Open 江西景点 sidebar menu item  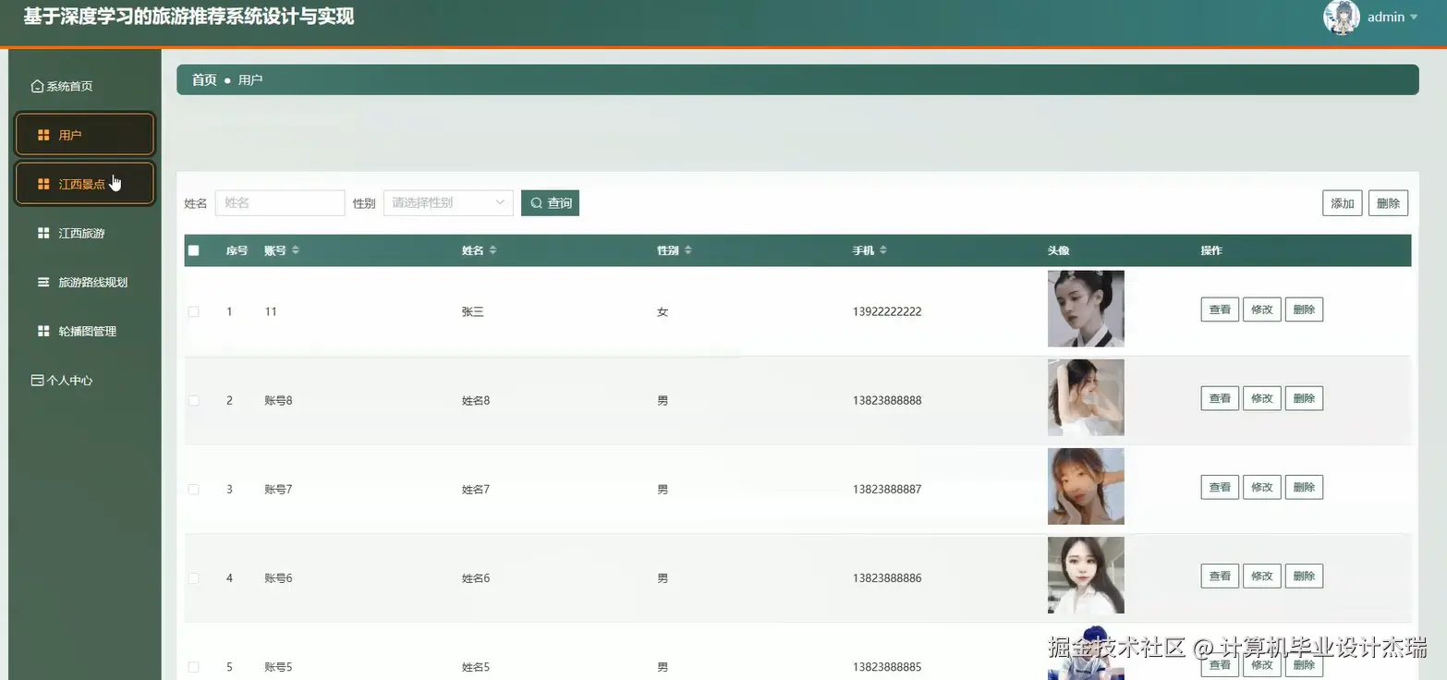pos(85,184)
